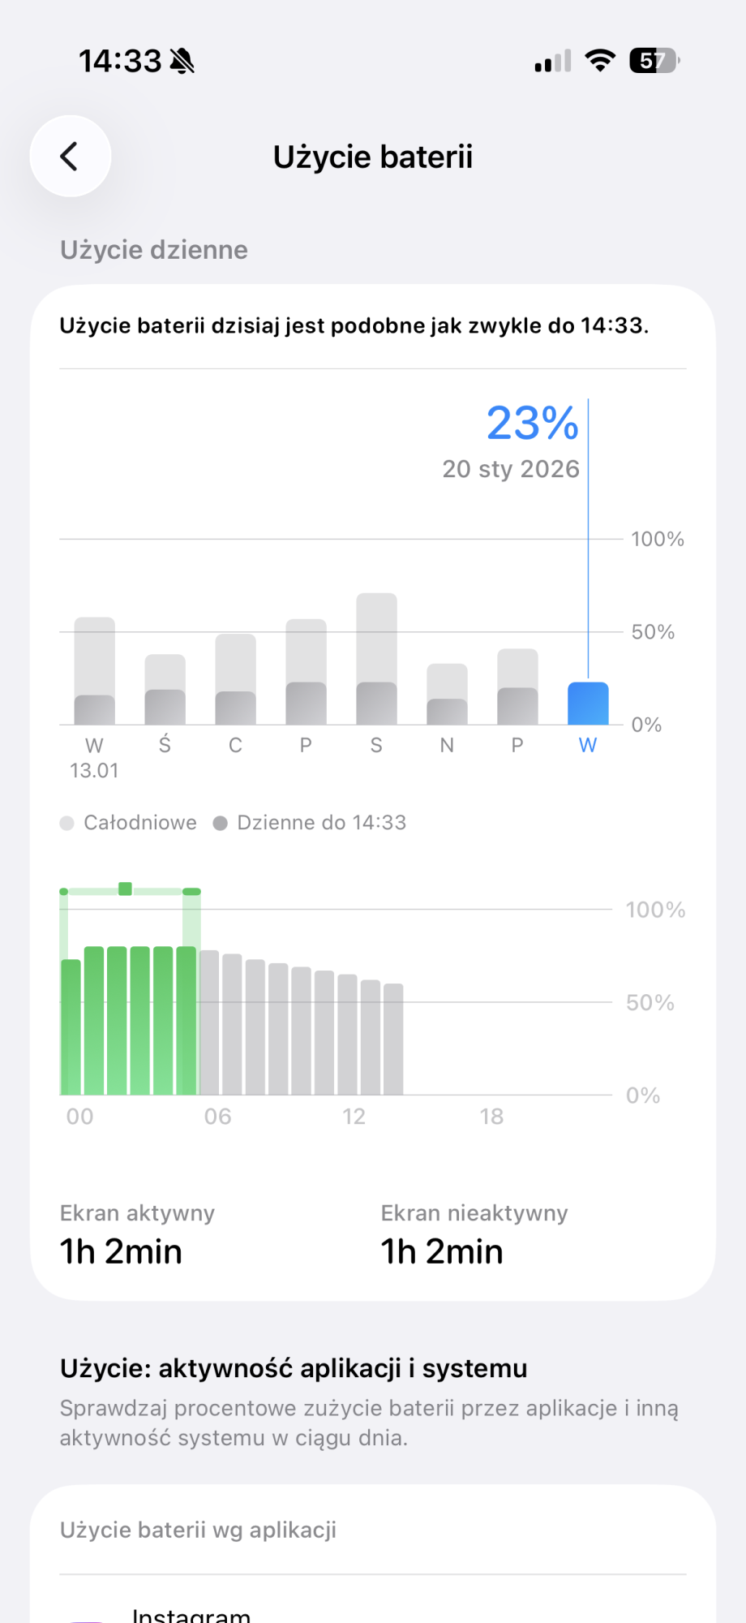
Task: Tap the cellular signal bars icon
Action: pos(553,62)
